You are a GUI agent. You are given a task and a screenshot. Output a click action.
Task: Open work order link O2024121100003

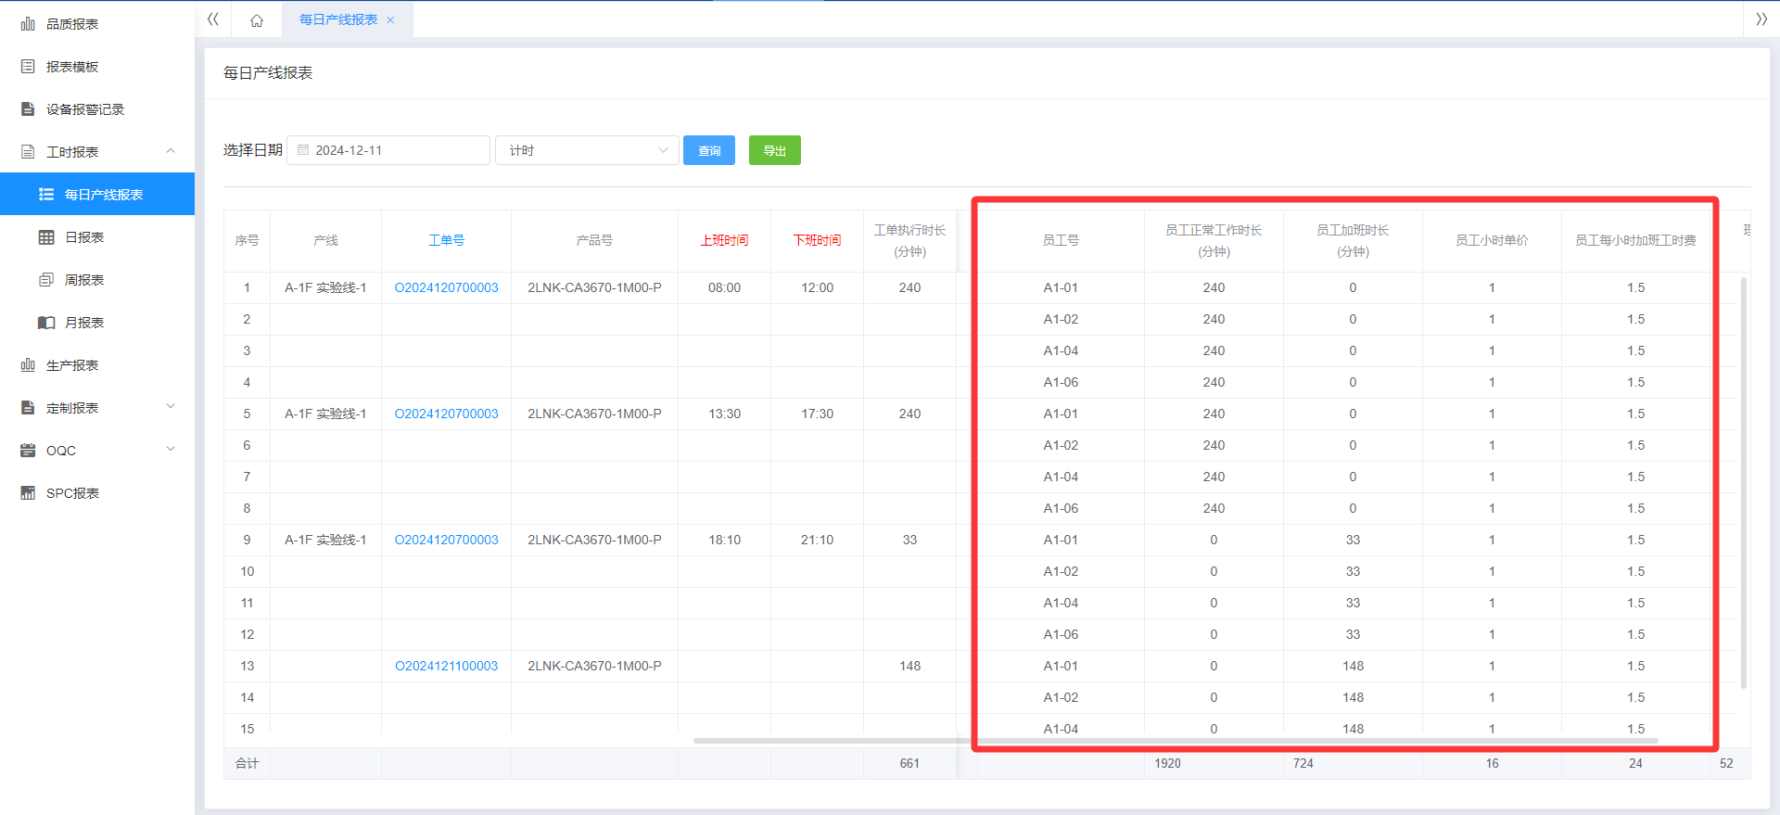tap(446, 666)
